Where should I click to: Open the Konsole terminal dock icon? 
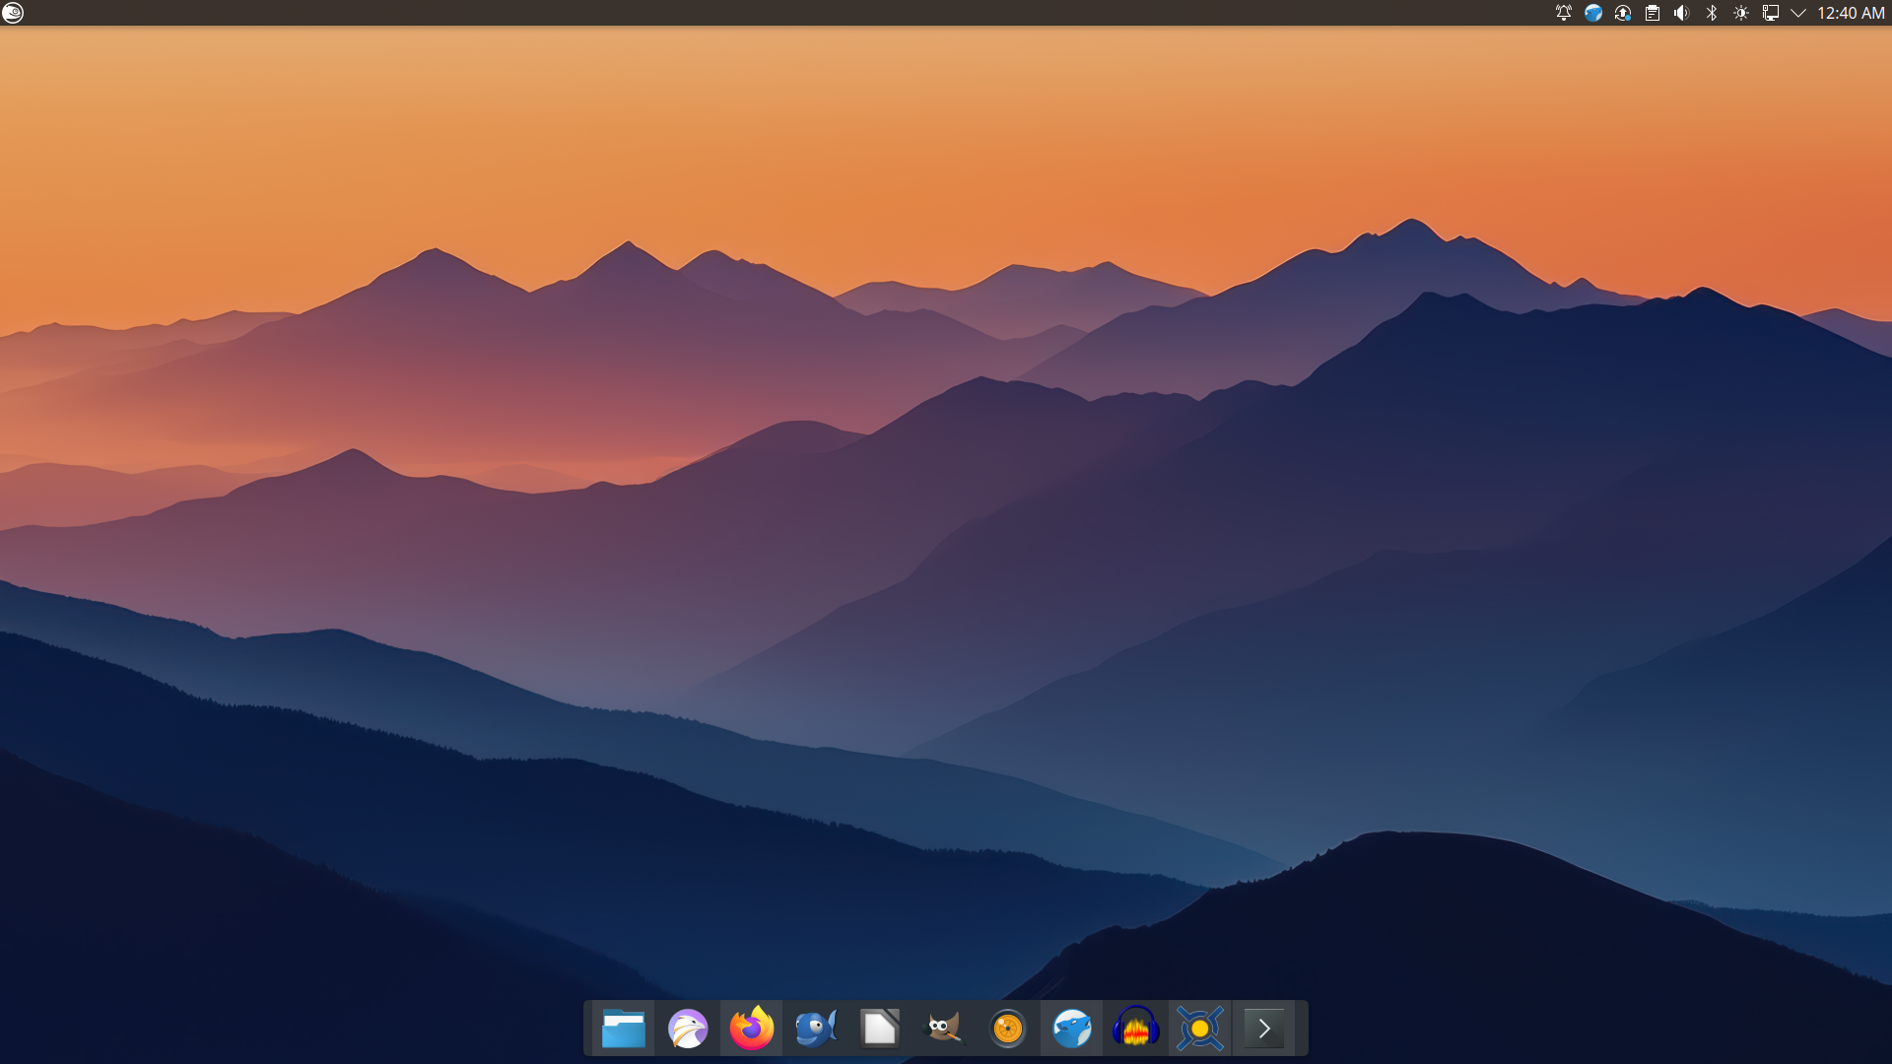pos(1263,1030)
